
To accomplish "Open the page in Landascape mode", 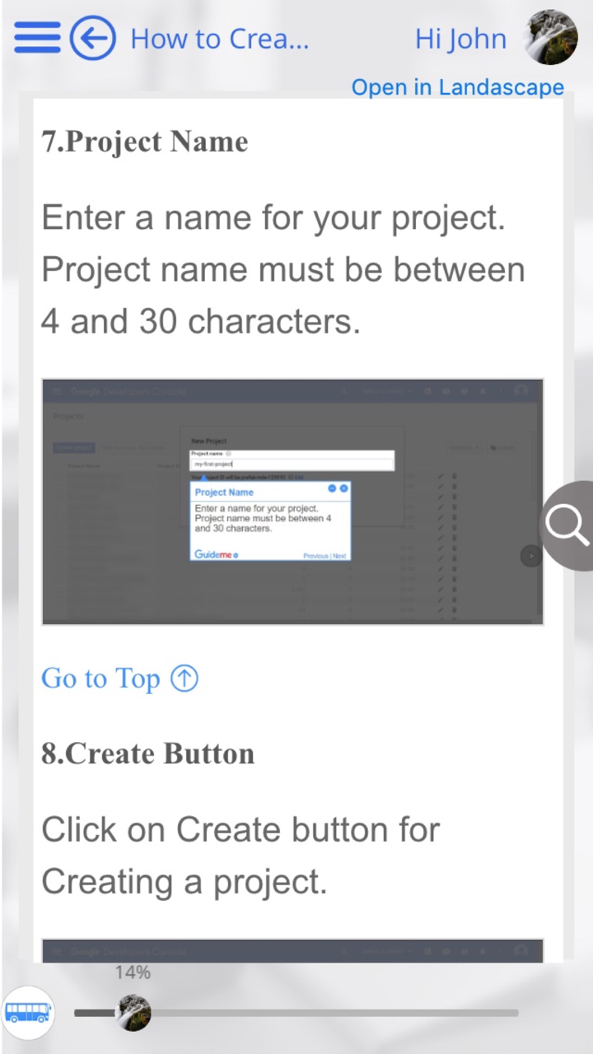I will [458, 86].
